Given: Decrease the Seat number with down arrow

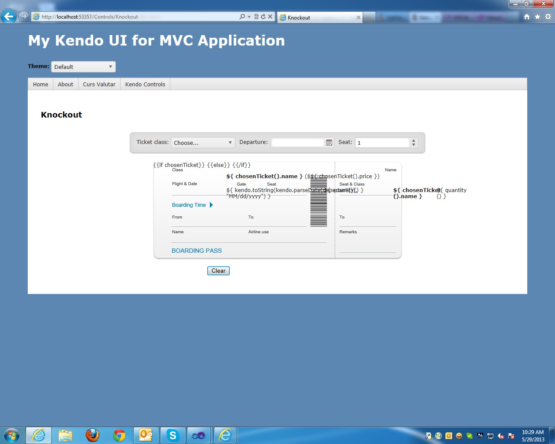Looking at the screenshot, I should click(414, 145).
